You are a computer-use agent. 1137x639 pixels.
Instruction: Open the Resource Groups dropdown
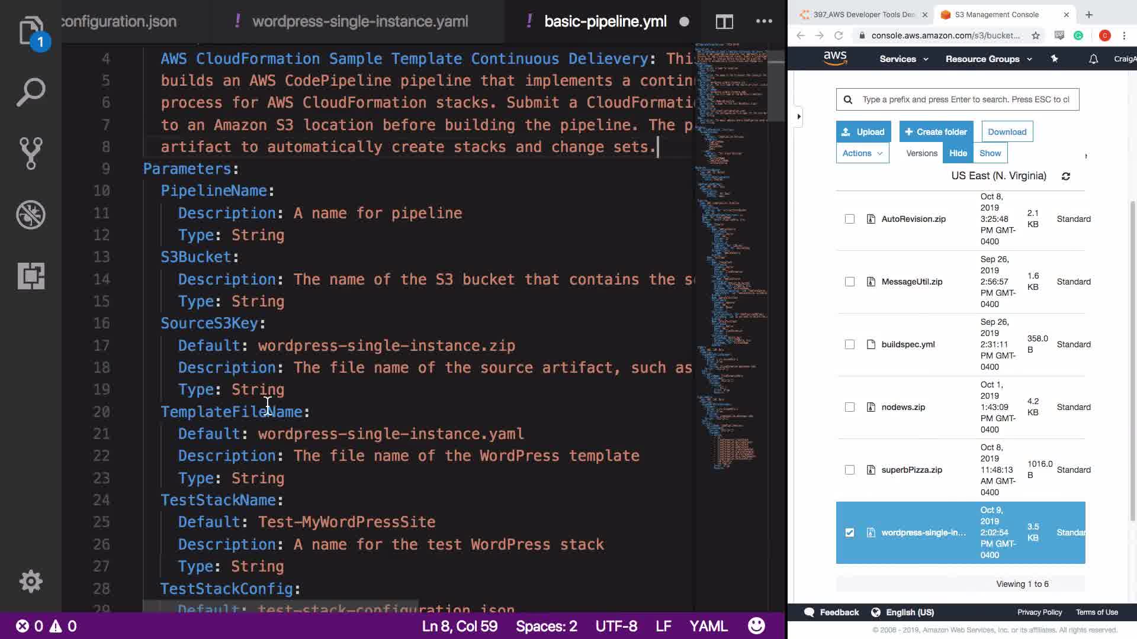tap(988, 59)
